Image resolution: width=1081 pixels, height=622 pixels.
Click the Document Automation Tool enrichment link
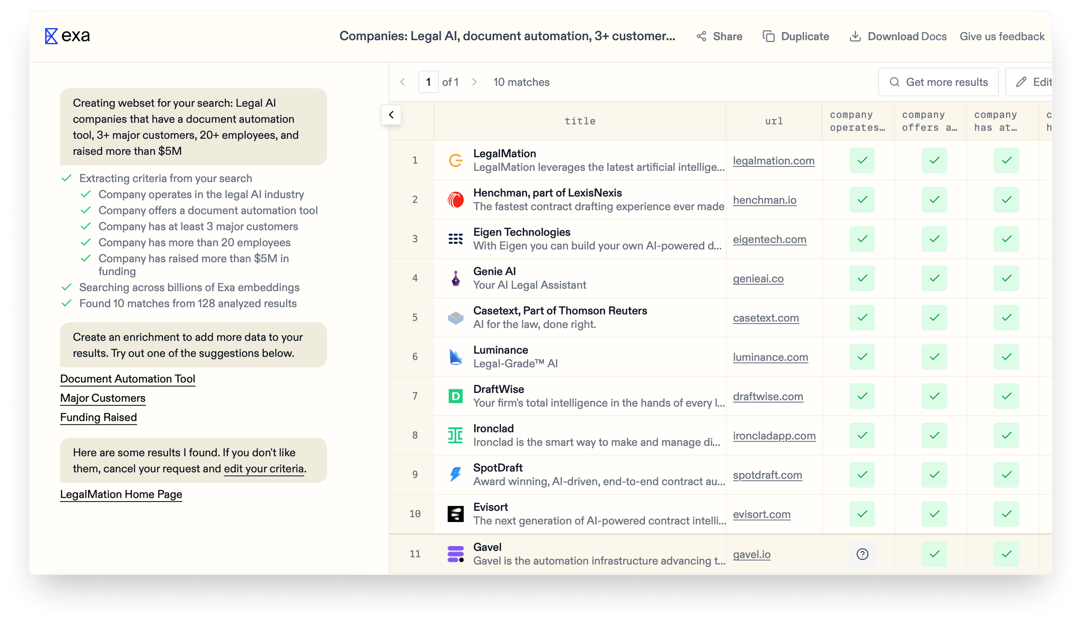click(128, 379)
